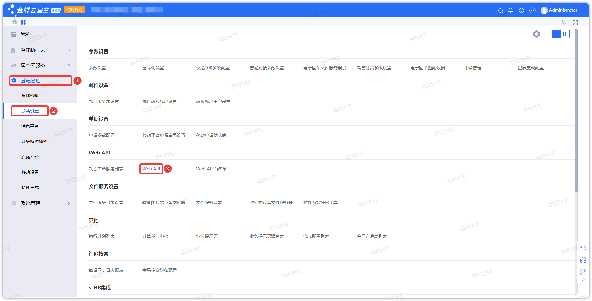Open the notifications bell icon
This screenshot has height=301, width=592.
click(510, 10)
